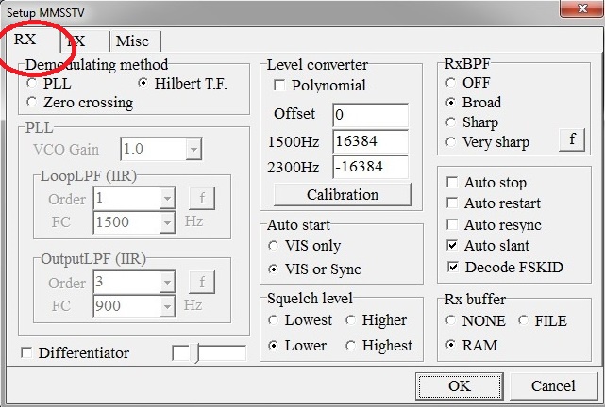605x407 pixels.
Task: Close the Setup MMSSTV dialog
Action: (x=582, y=8)
